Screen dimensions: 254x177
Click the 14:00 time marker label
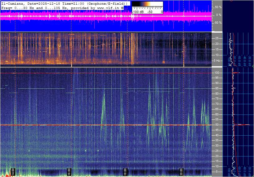click(x=13, y=172)
